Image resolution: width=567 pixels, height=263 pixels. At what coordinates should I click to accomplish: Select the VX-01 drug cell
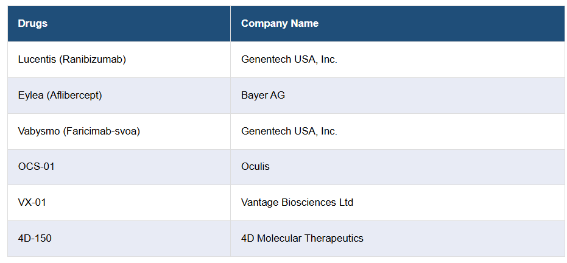click(32, 203)
